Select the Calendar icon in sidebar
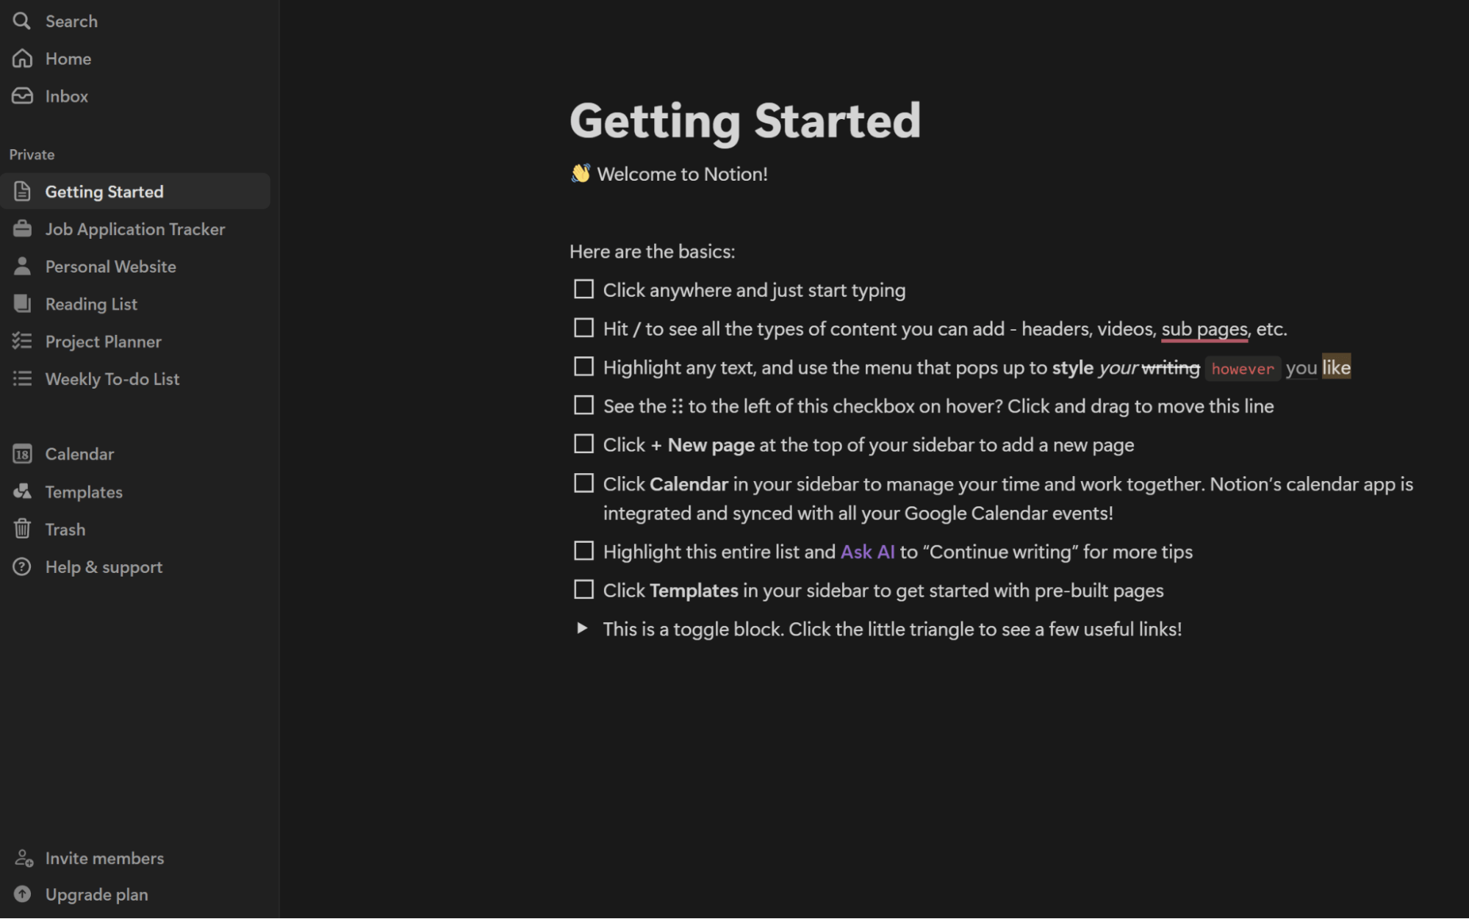This screenshot has height=919, width=1469. click(x=22, y=453)
